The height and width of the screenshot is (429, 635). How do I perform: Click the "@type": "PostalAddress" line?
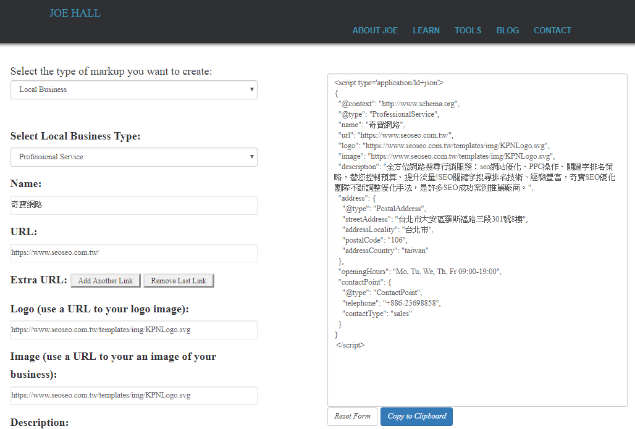click(x=384, y=209)
